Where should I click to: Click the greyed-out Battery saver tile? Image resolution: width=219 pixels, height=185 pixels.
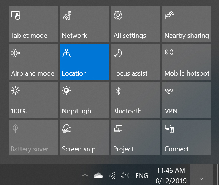pyautogui.click(x=33, y=138)
